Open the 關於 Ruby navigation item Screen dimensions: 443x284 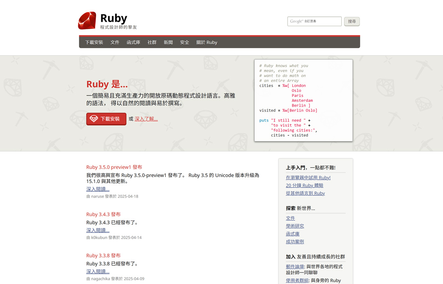(207, 42)
